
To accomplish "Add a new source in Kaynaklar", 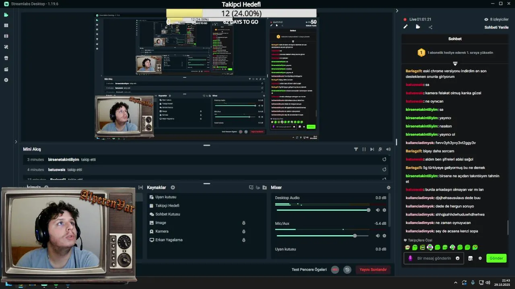I will (173, 187).
